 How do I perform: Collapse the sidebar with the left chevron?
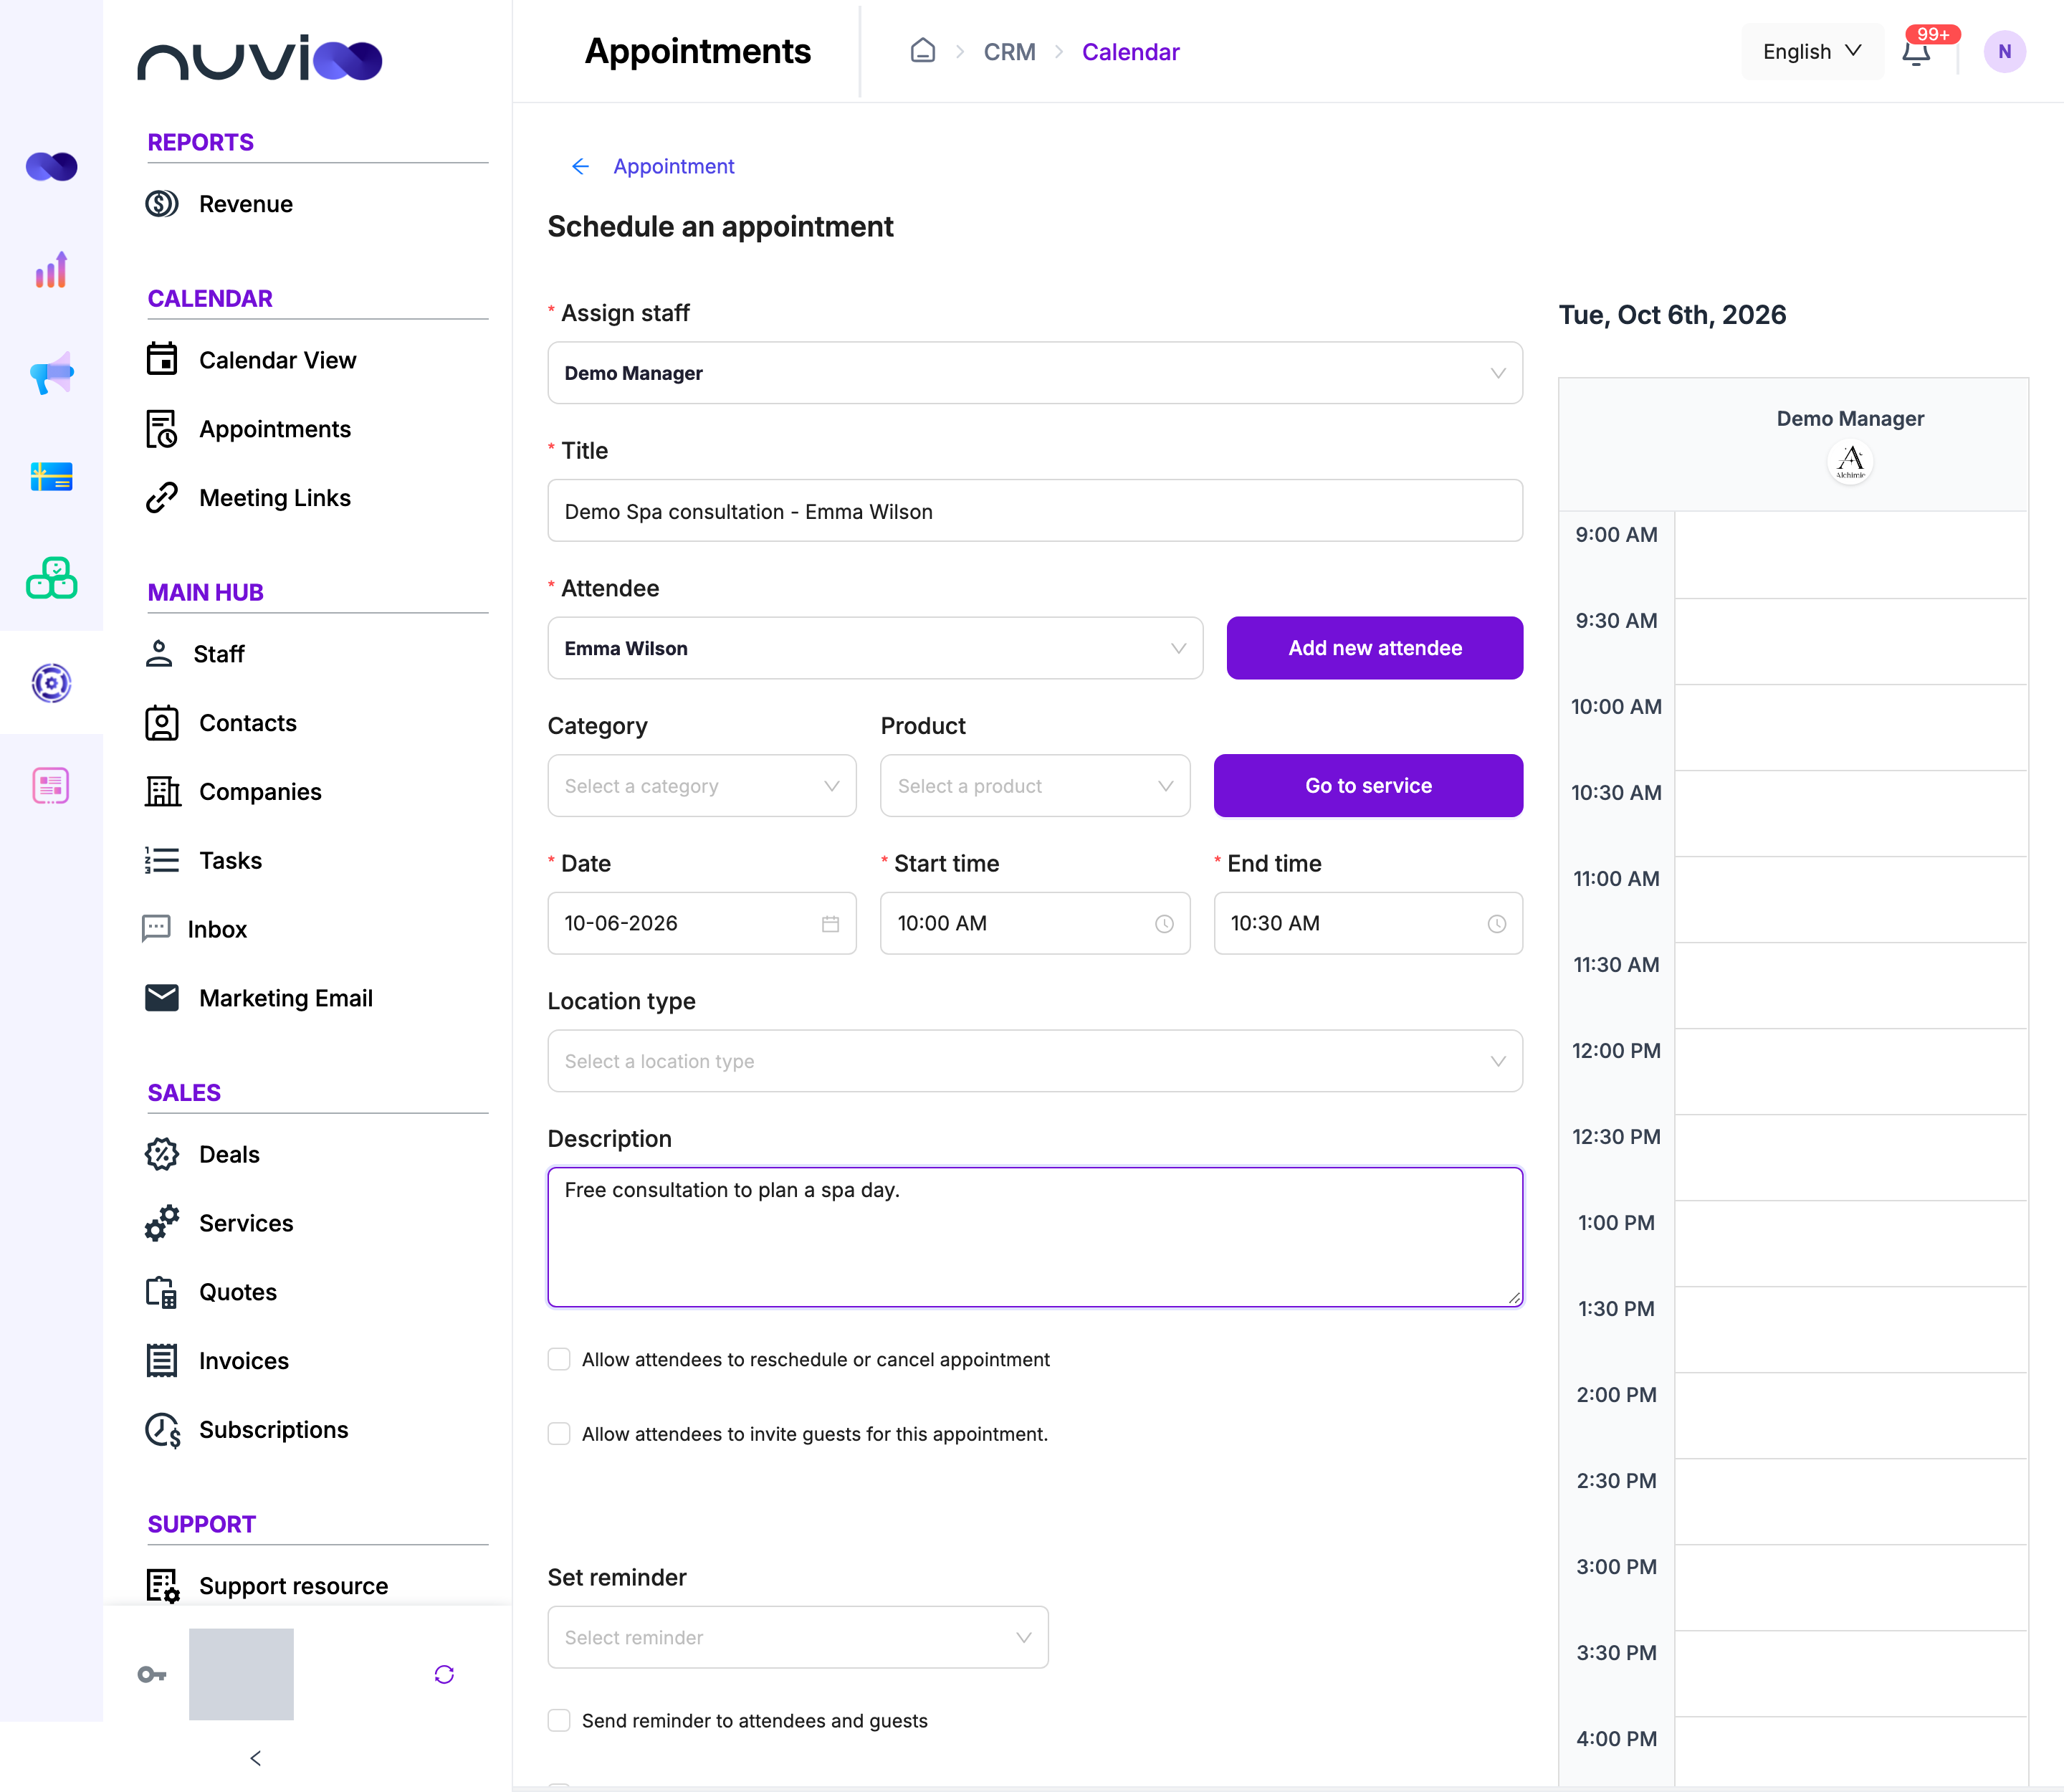(x=256, y=1758)
